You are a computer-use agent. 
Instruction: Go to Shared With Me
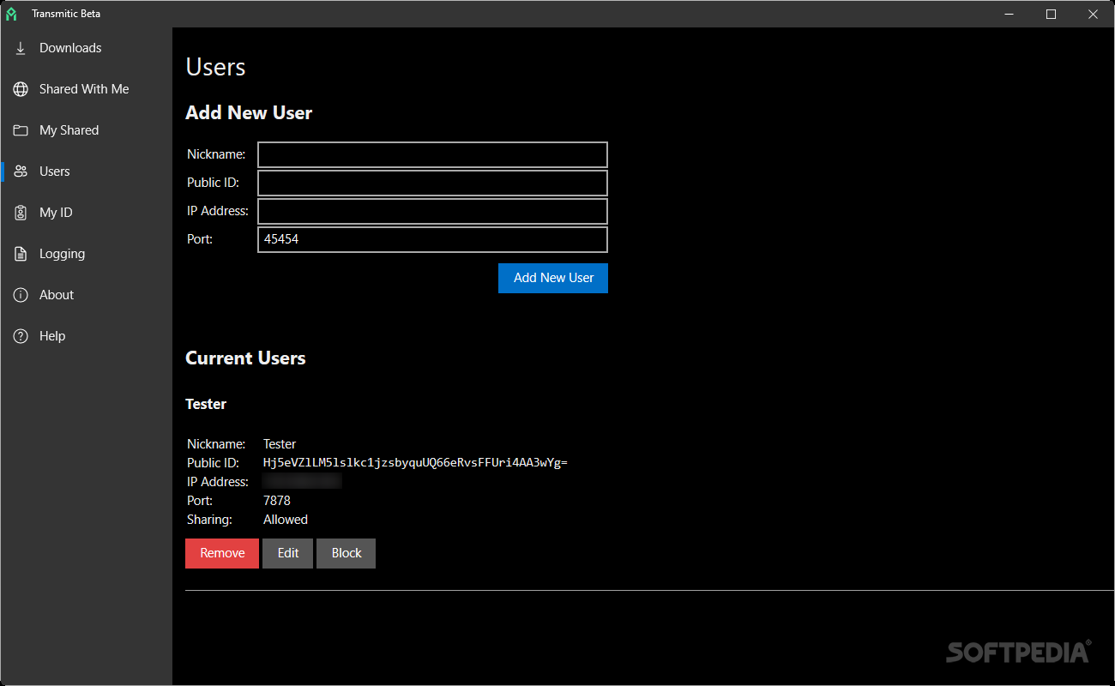coord(86,89)
